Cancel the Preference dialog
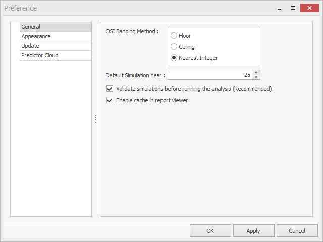 click(x=297, y=231)
